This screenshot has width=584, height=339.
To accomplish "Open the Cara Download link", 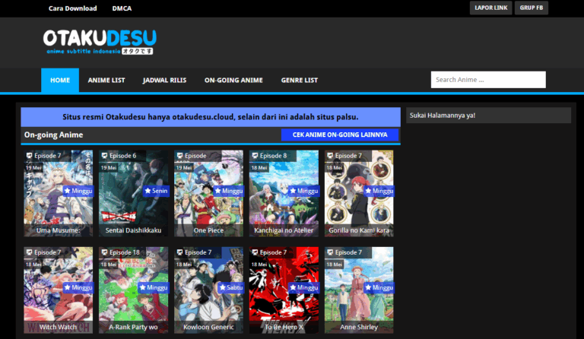I will click(73, 8).
